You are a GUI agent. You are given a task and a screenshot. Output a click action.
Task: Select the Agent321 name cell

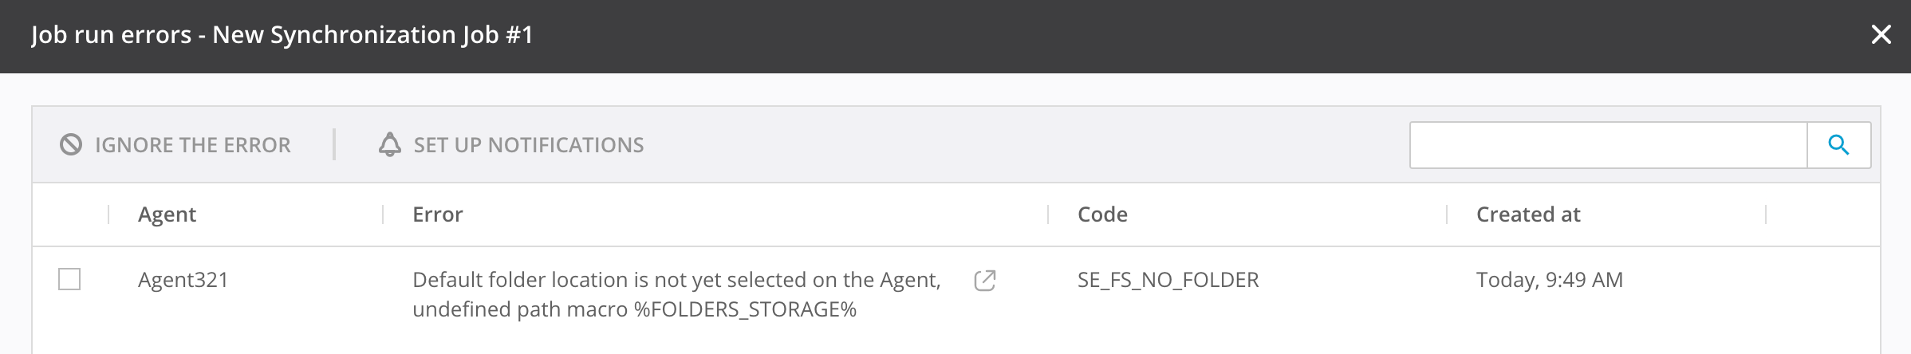pyautogui.click(x=183, y=280)
